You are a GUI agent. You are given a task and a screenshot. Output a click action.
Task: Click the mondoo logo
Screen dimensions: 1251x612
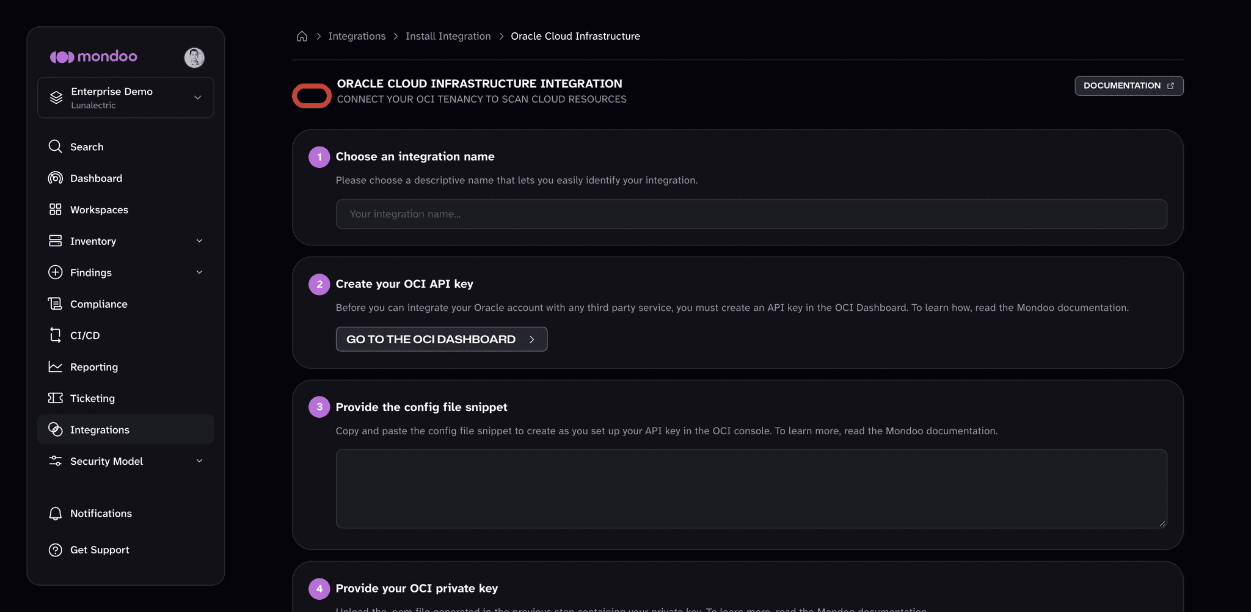(x=93, y=57)
